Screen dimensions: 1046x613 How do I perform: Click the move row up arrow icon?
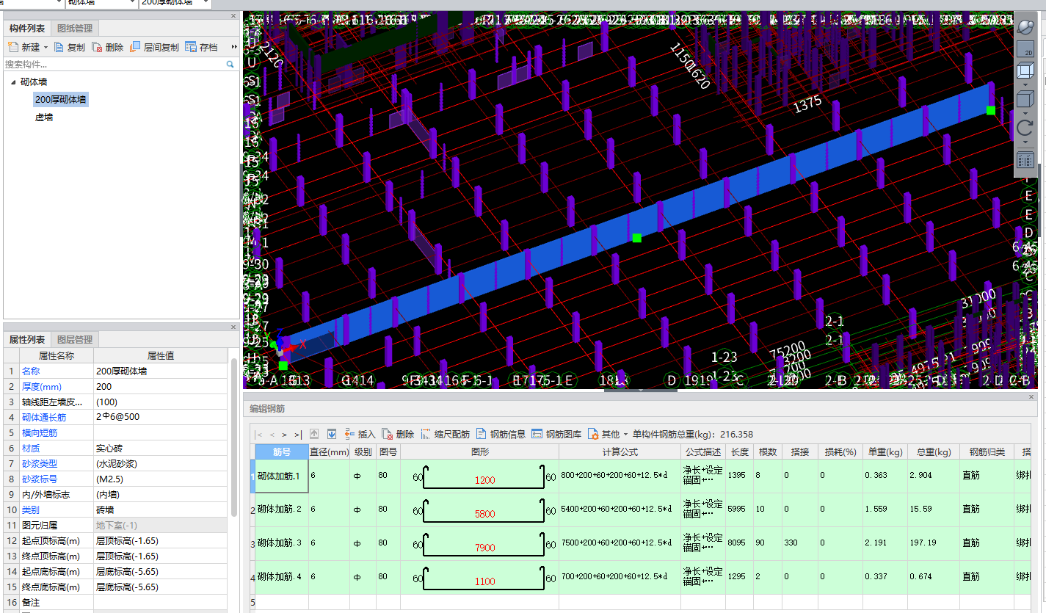coord(315,434)
